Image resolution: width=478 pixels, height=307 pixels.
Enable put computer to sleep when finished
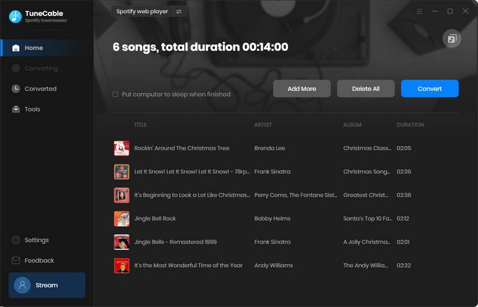click(115, 94)
